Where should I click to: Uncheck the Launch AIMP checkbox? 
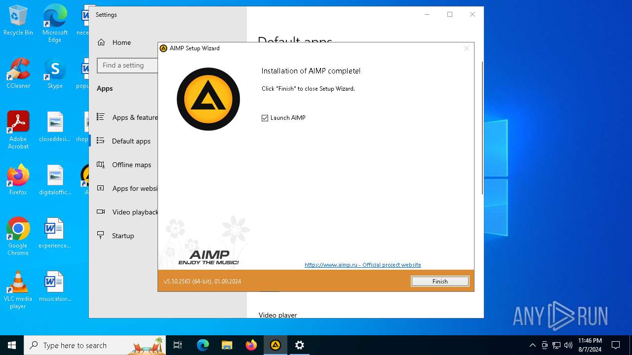(x=265, y=118)
